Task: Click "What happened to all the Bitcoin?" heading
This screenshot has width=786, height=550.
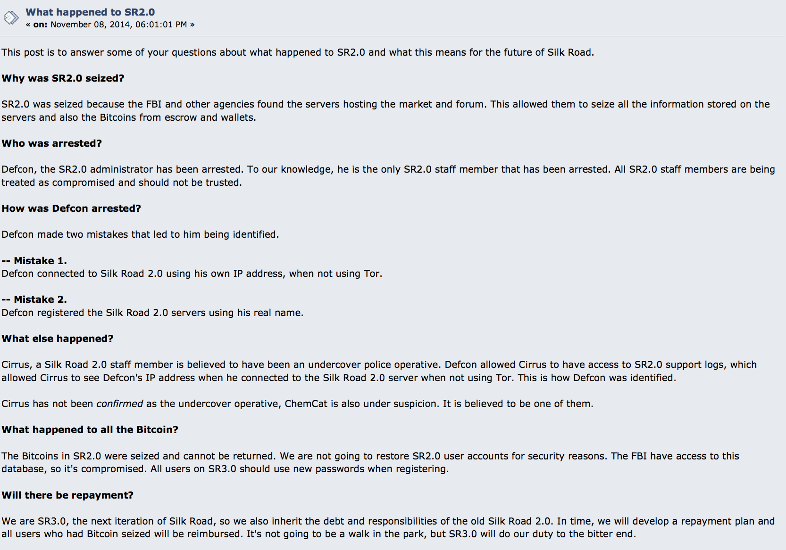Action: click(90, 430)
